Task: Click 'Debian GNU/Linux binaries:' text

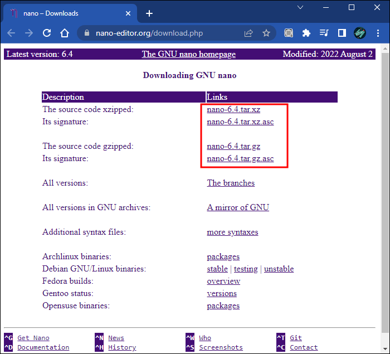Action: tap(94, 269)
